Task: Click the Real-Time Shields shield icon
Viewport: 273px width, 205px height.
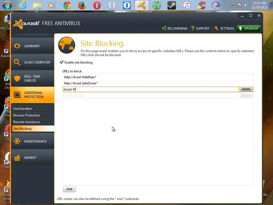Action: pos(17,78)
